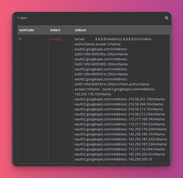The image size is (183, 178).
Task: Click the final line with address 142.250.200.10
Action: click(x=113, y=159)
